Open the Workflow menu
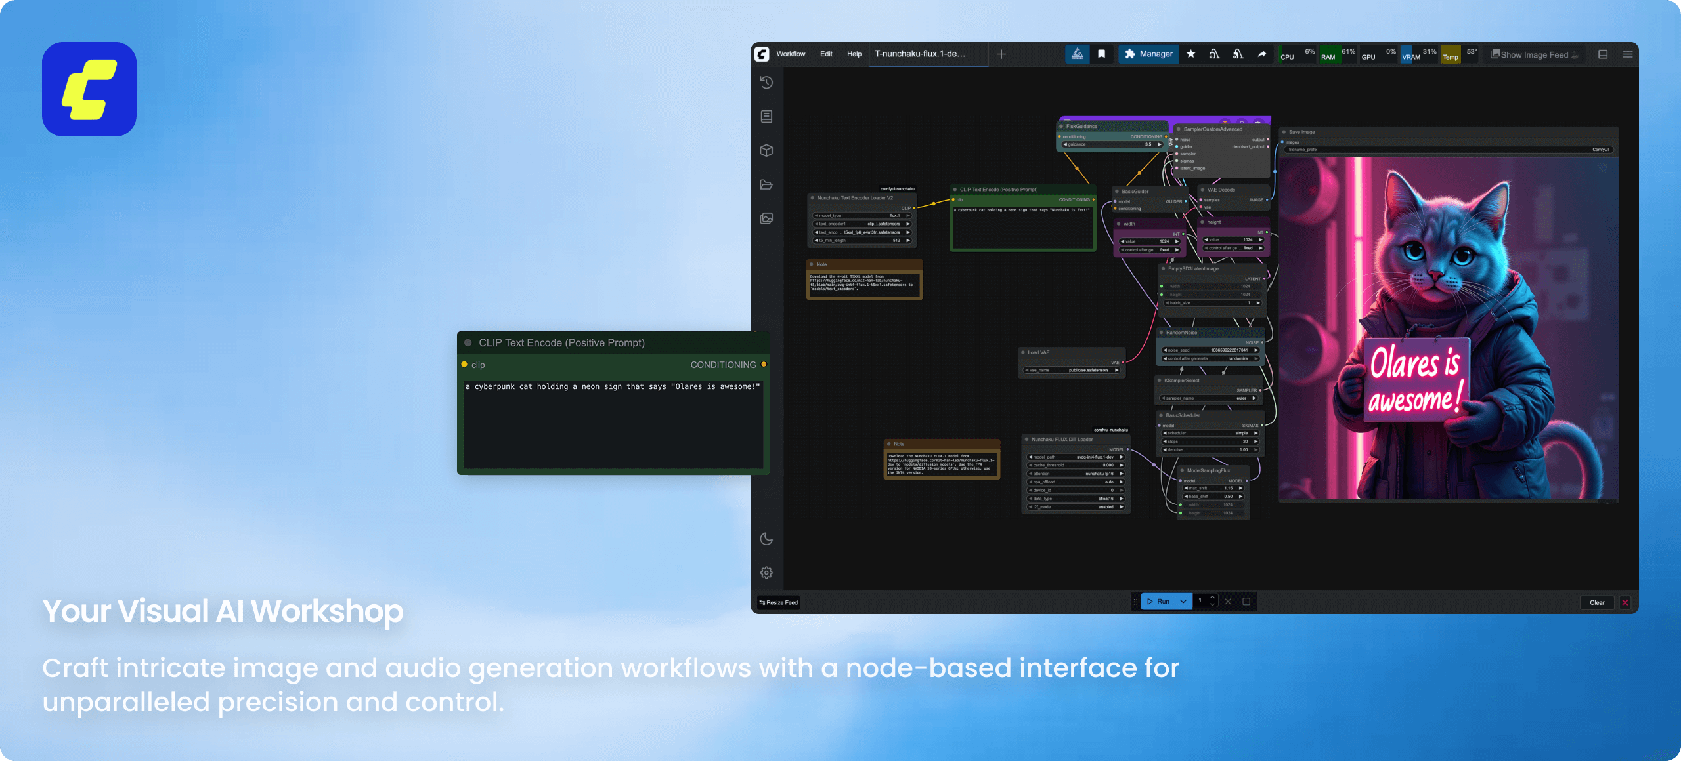 [x=791, y=54]
